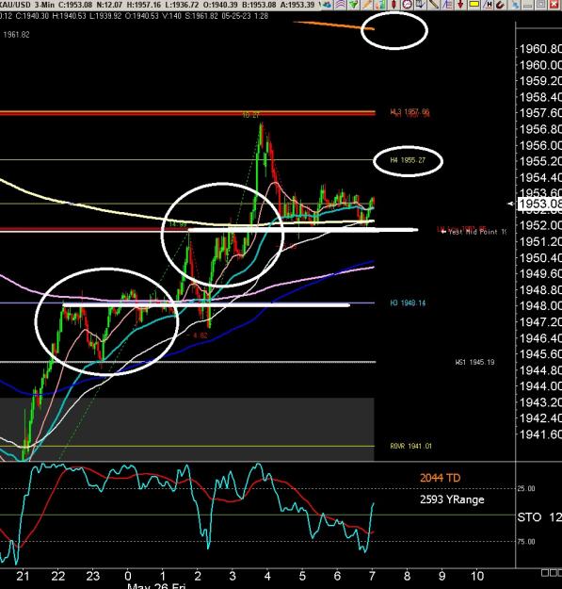Click the current price tag 1953.08
This screenshot has height=589, width=562.
point(539,204)
